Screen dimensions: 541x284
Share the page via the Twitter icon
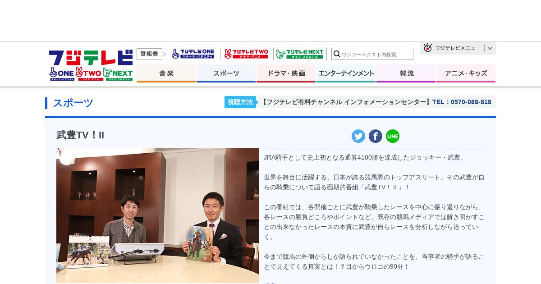click(358, 136)
